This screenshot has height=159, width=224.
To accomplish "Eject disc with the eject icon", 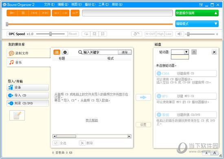I will pos(194,52).
